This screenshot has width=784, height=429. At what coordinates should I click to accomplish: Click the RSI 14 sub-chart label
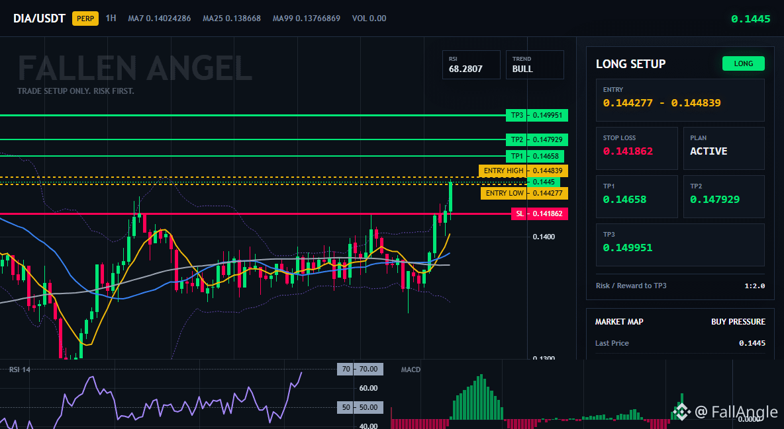pyautogui.click(x=20, y=370)
